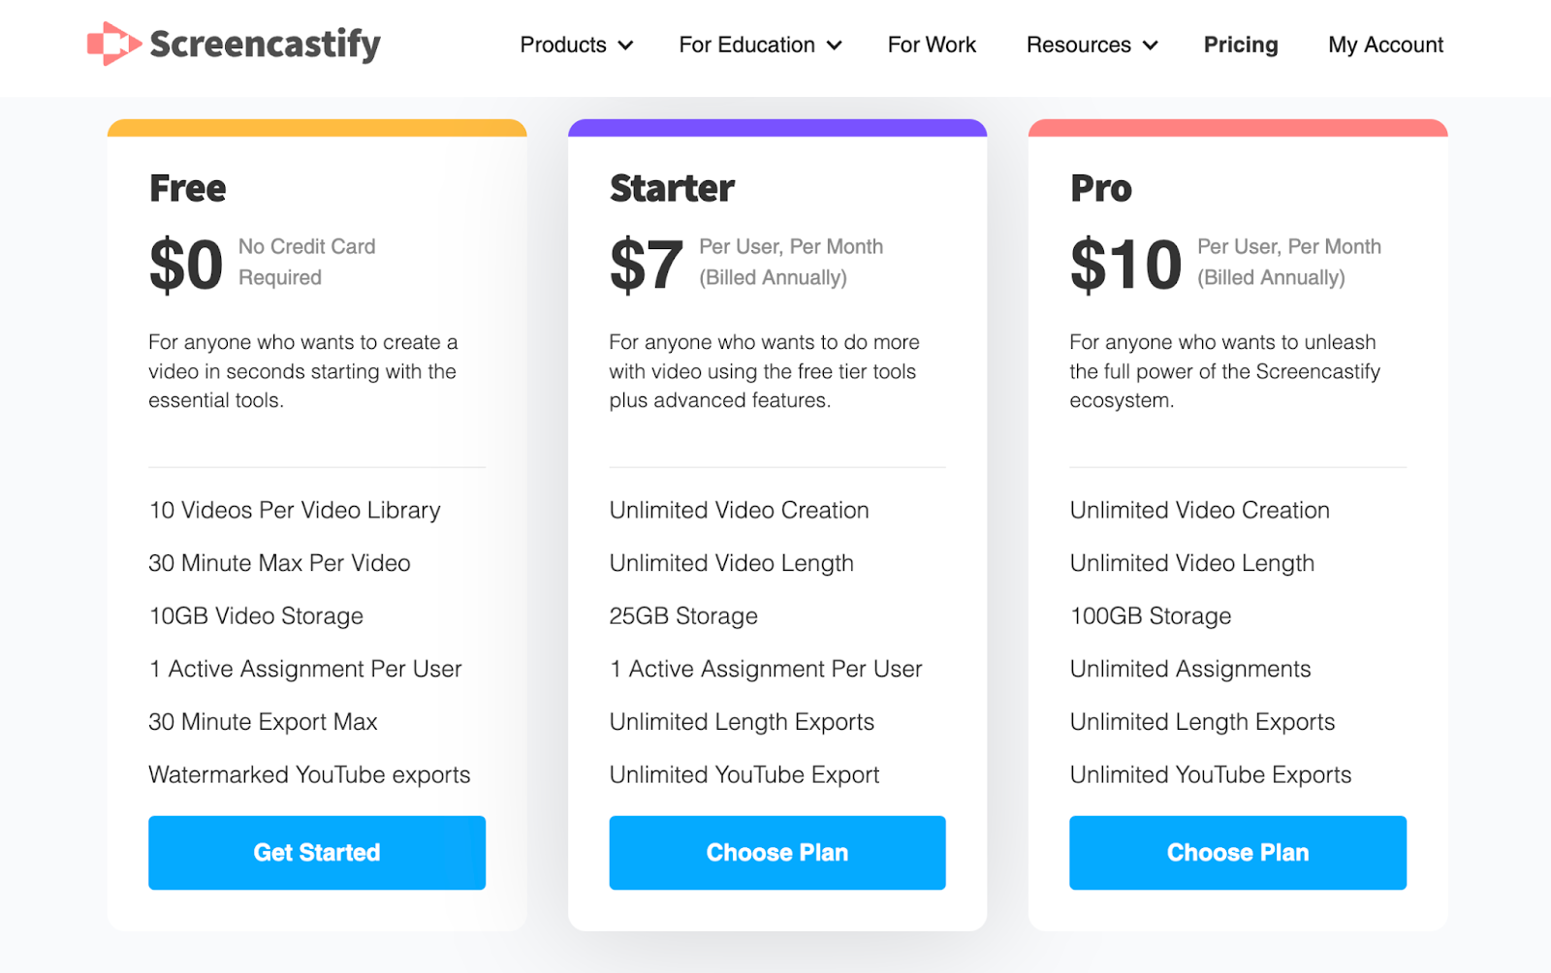The height and width of the screenshot is (973, 1551).
Task: Click the purple bar atop the Starter card
Action: [777, 128]
